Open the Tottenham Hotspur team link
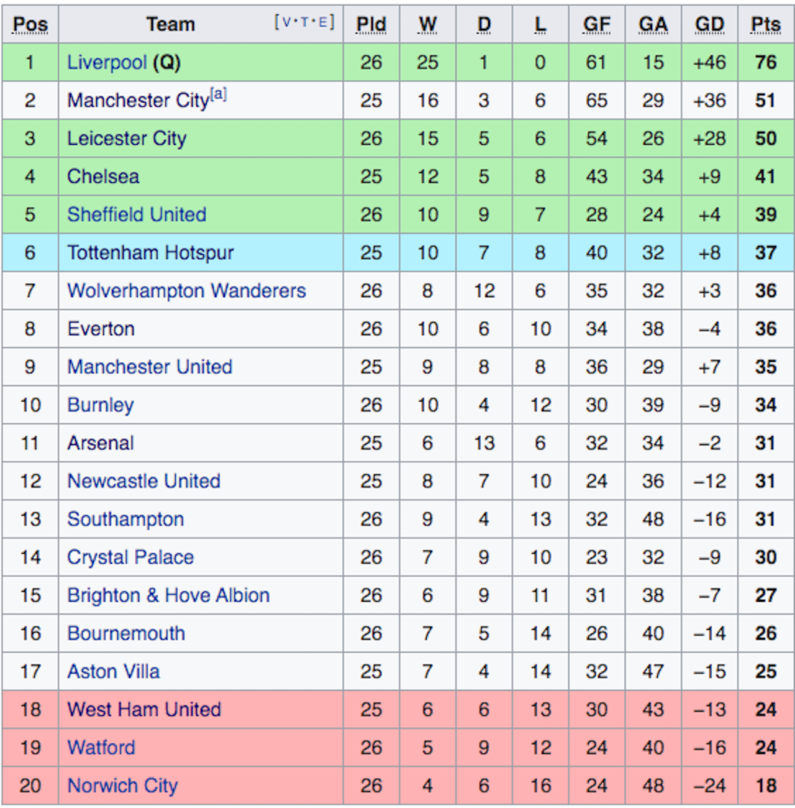 [x=150, y=253]
